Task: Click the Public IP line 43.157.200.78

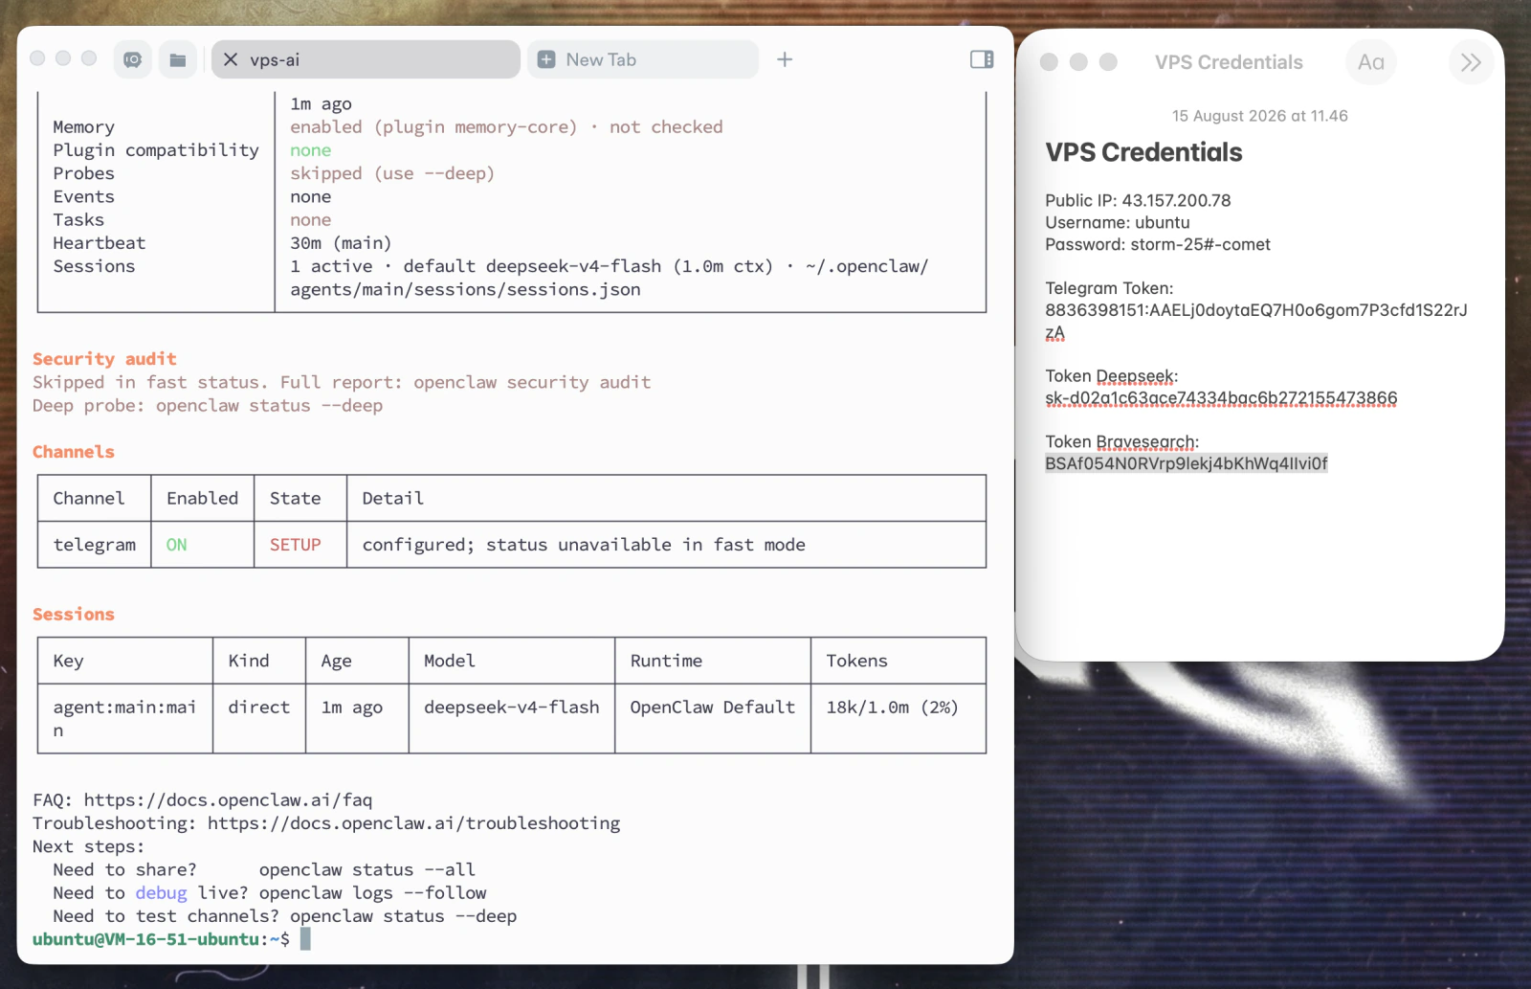Action: [x=1138, y=200]
